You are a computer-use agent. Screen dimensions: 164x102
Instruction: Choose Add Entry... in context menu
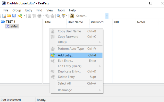(76, 55)
